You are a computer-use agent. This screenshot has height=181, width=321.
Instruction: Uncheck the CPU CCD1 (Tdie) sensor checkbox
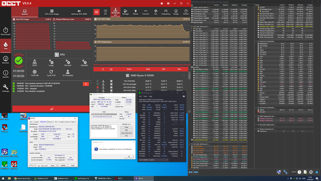pos(98,87)
